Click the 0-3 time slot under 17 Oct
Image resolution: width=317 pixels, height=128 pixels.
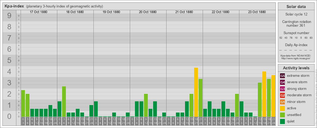23,121
